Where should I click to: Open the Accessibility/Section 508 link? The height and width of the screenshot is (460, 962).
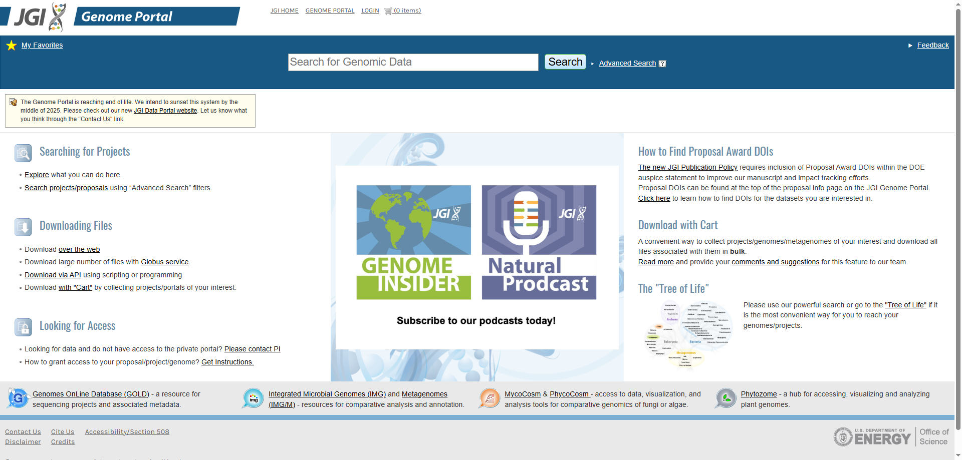click(127, 432)
